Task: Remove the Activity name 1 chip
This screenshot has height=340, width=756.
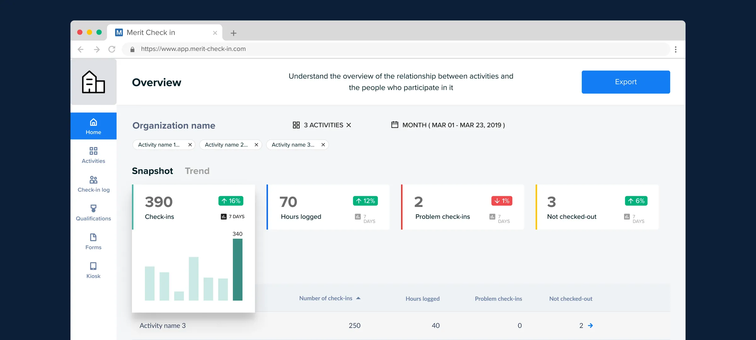Action: pos(190,145)
